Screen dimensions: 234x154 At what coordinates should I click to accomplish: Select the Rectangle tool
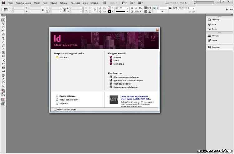(x=3, y=56)
